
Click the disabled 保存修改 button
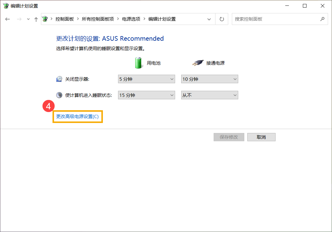(x=229, y=137)
